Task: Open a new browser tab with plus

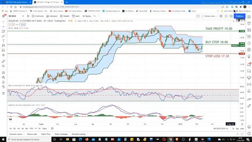Action: [x=67, y=2]
